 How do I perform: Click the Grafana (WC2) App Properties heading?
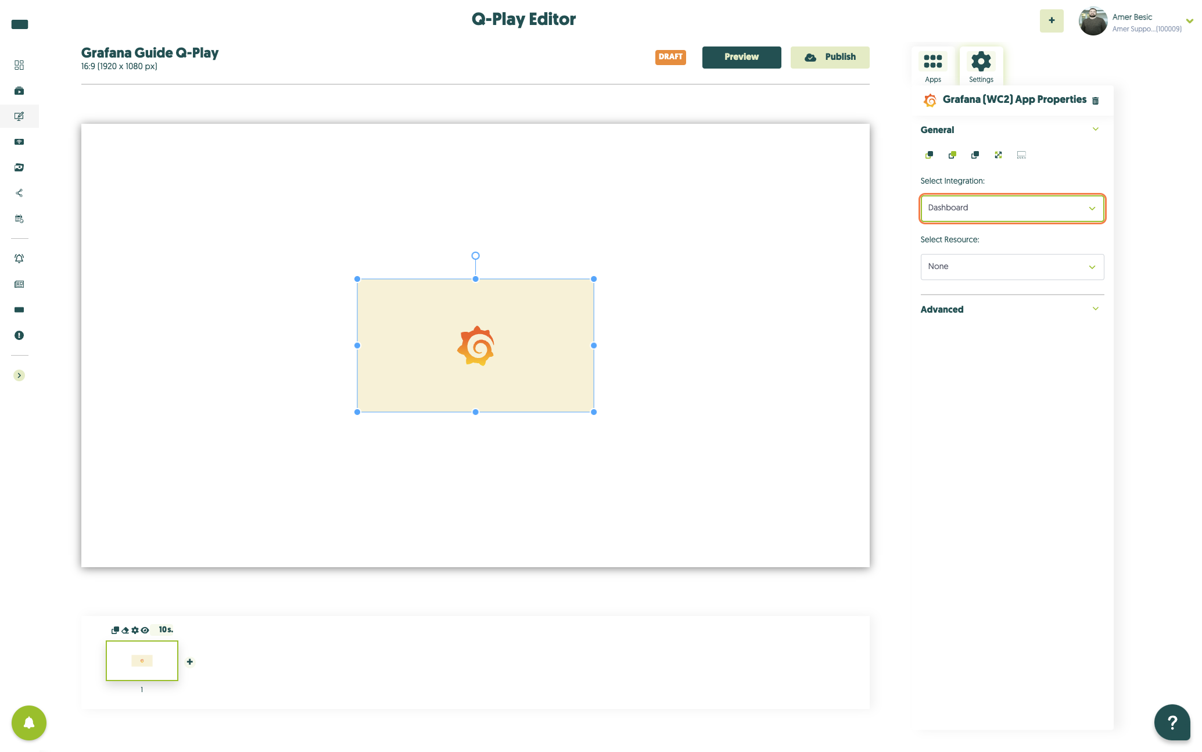pos(1014,99)
